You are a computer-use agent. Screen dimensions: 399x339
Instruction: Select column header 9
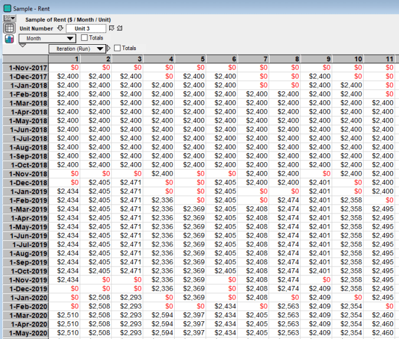coord(316,59)
